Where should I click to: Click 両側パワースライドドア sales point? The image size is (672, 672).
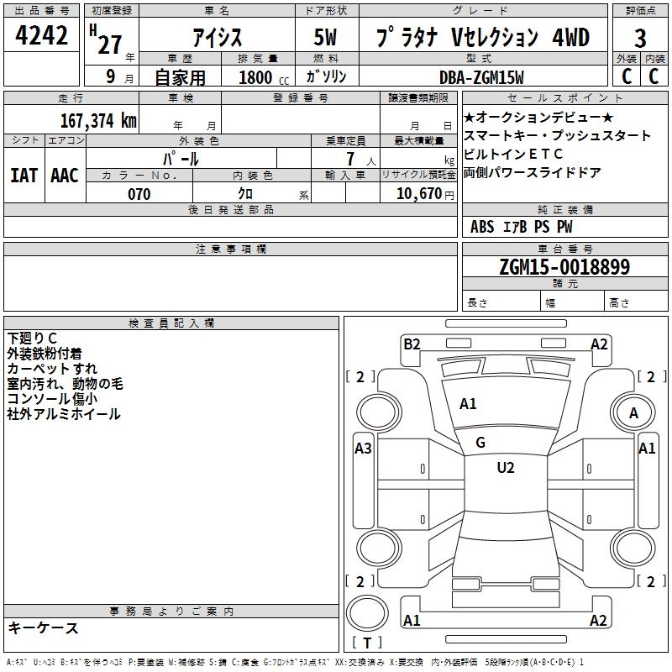pos(532,172)
